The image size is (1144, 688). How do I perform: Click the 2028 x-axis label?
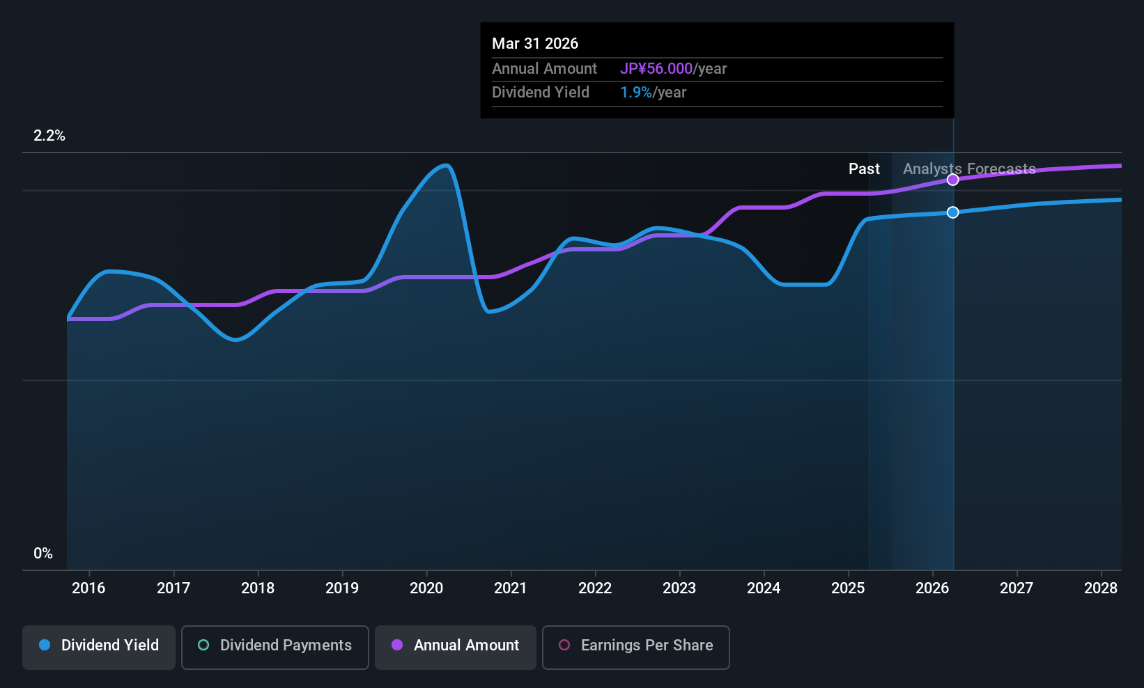(1101, 588)
